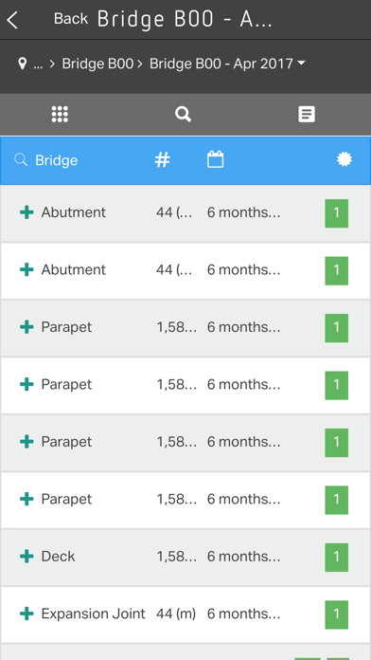Expand the first Abutment row plus

coord(26,212)
